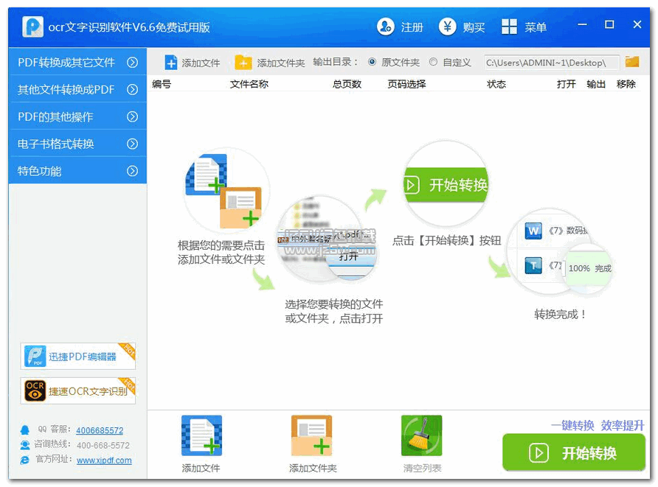Open the PDF的其他操作 menu
The width and height of the screenshot is (658, 487).
coord(77,116)
